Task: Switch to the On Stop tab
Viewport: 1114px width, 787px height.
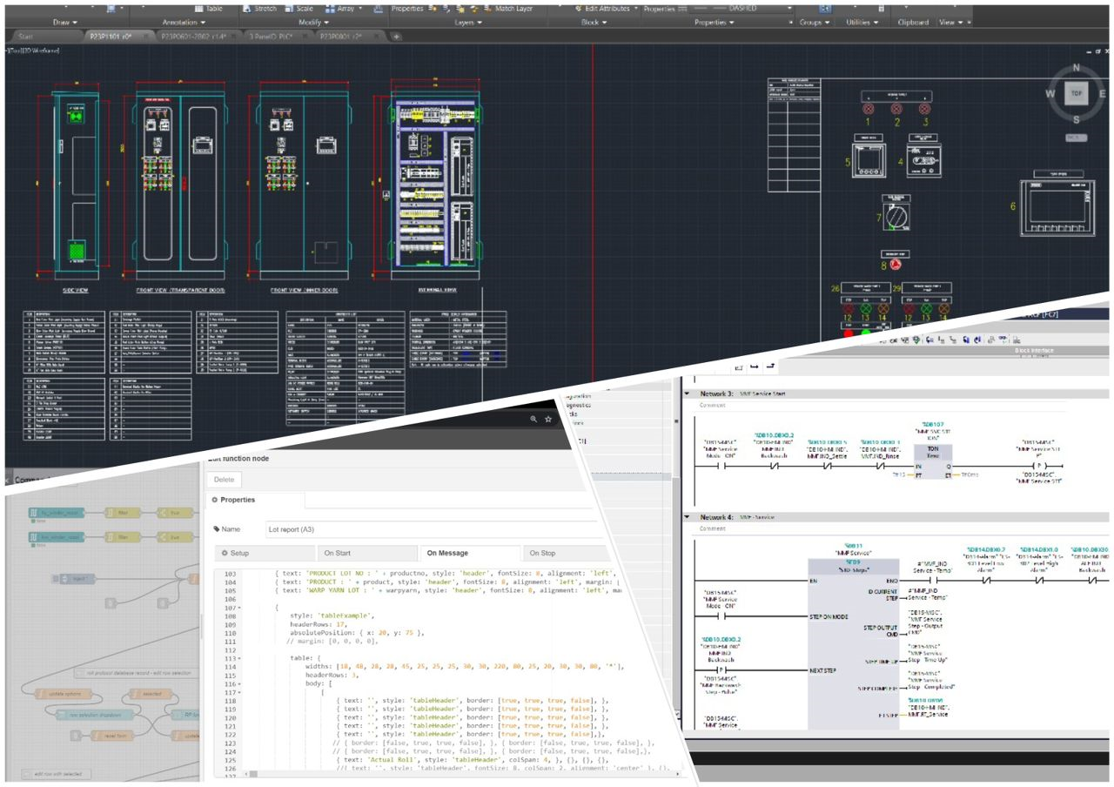Action: point(542,553)
